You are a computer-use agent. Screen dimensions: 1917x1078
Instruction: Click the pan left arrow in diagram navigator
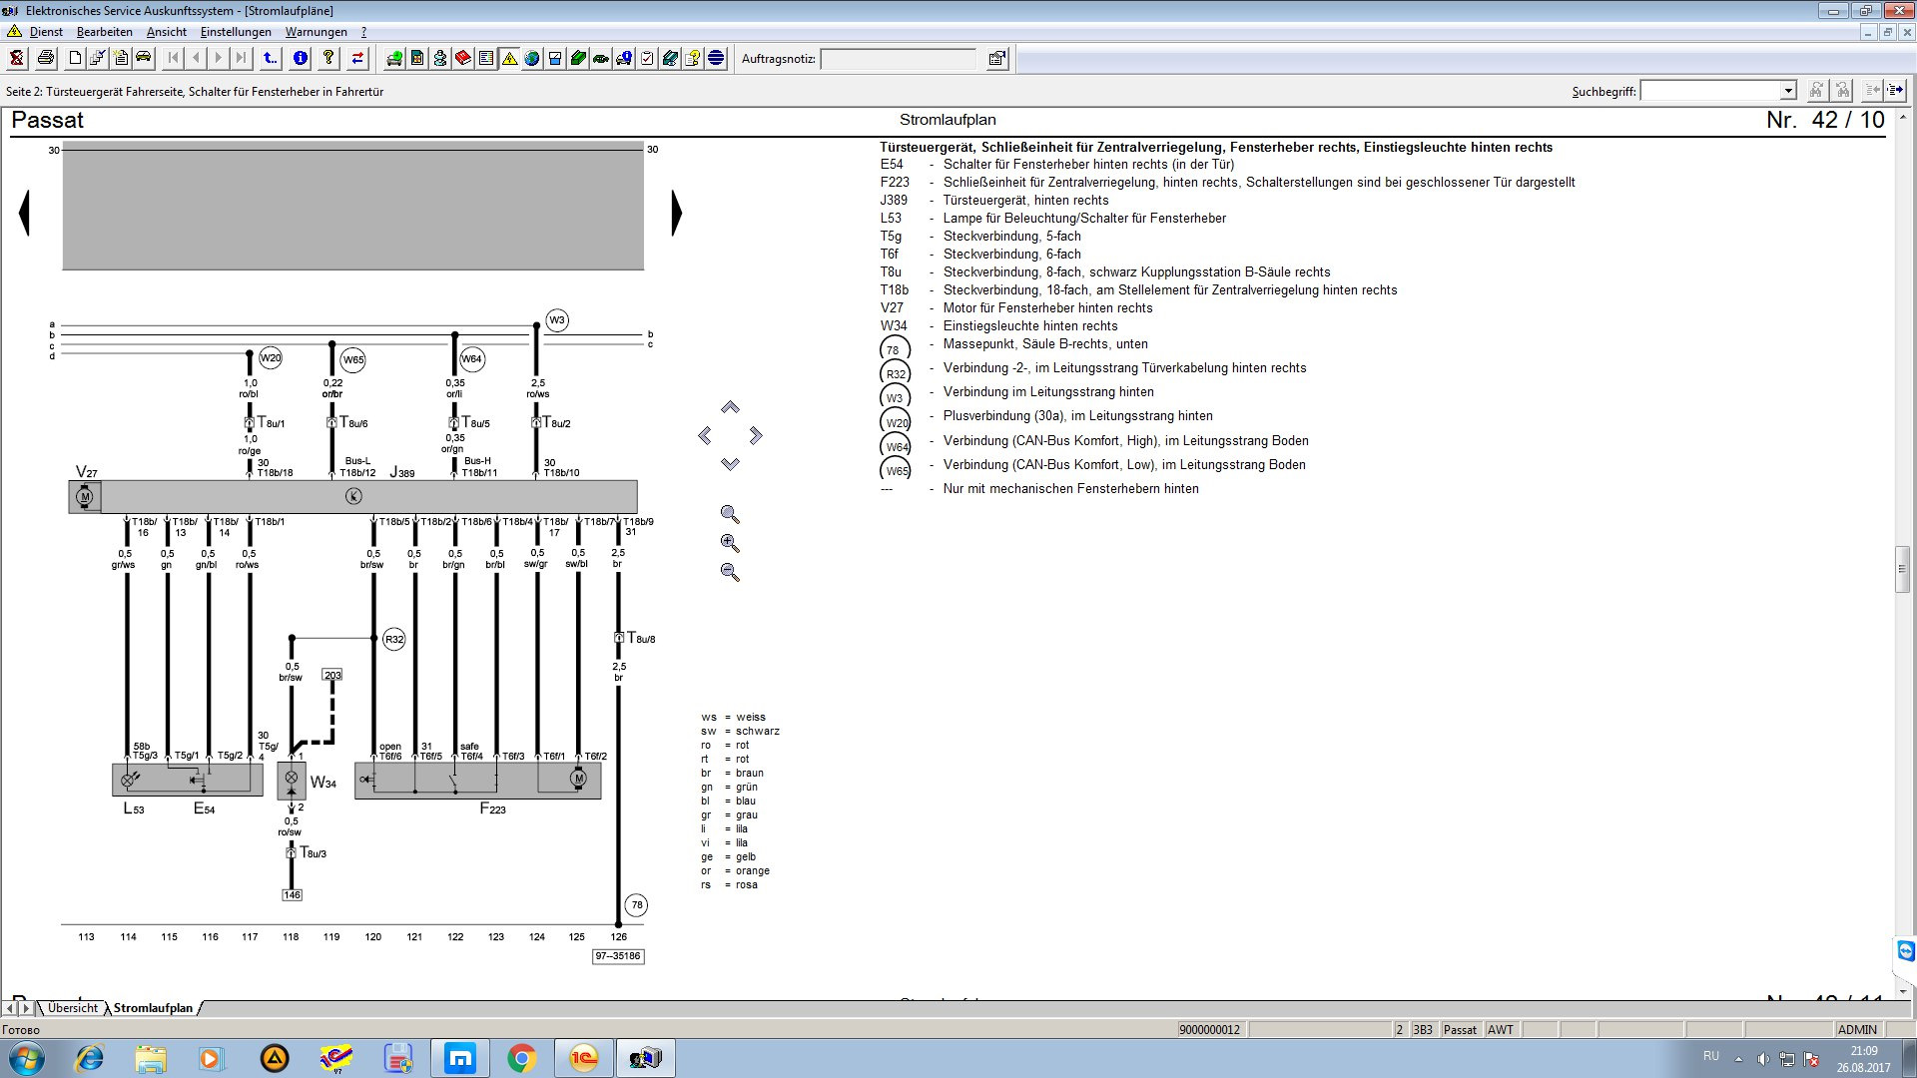click(705, 435)
